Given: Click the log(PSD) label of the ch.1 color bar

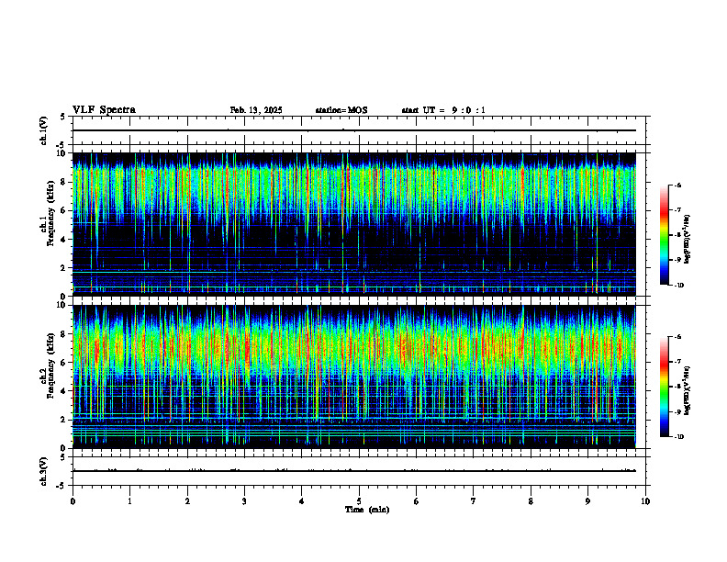Looking at the screenshot, I should [x=688, y=239].
